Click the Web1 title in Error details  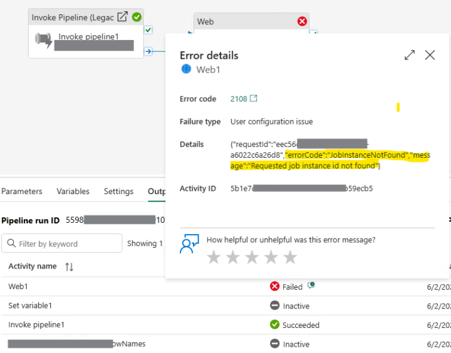[208, 69]
